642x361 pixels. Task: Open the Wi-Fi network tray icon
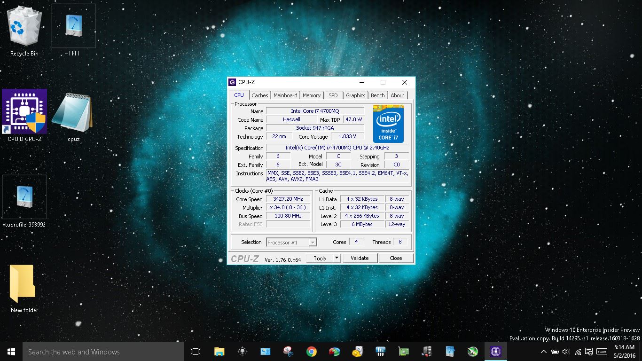(578, 352)
